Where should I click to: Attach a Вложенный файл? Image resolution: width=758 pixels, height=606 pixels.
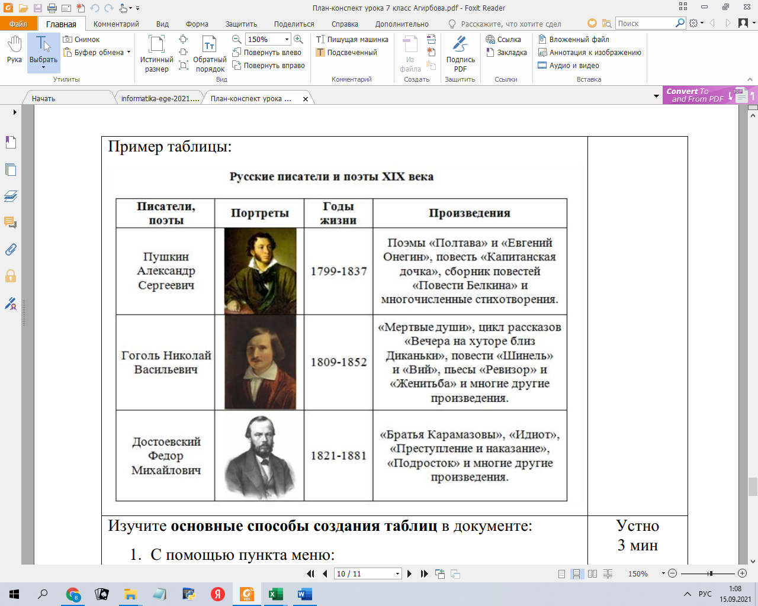[573, 40]
